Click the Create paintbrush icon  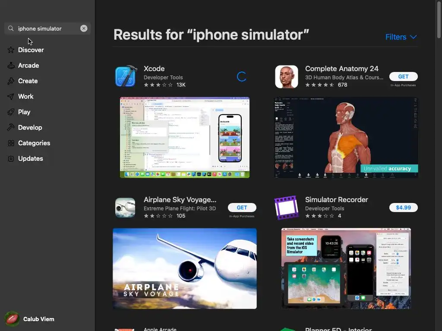pyautogui.click(x=11, y=81)
